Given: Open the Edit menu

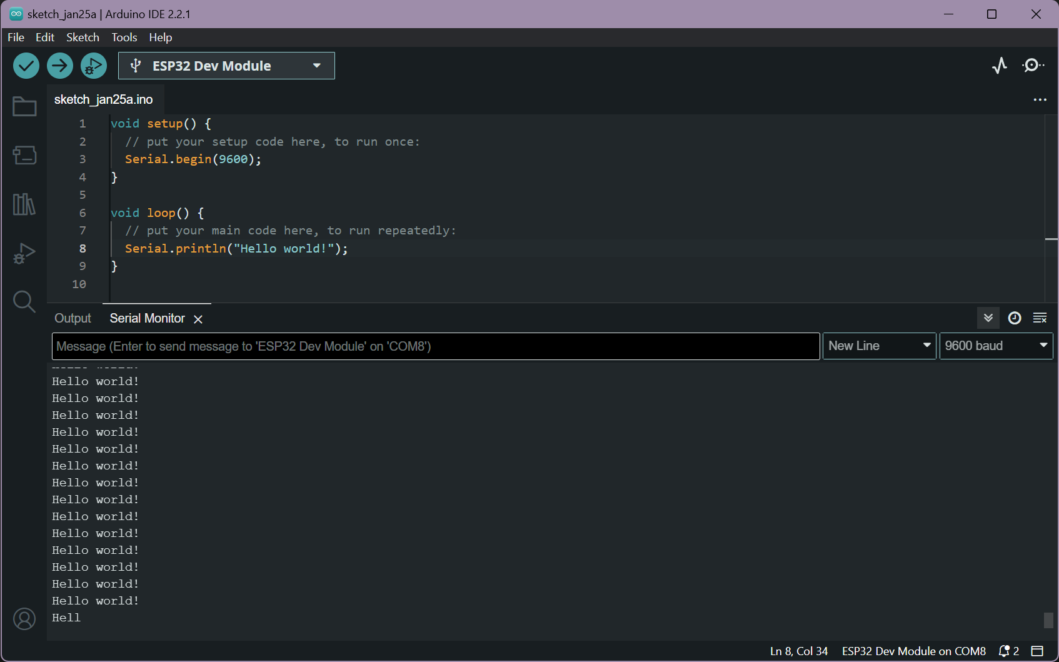Looking at the screenshot, I should [45, 38].
